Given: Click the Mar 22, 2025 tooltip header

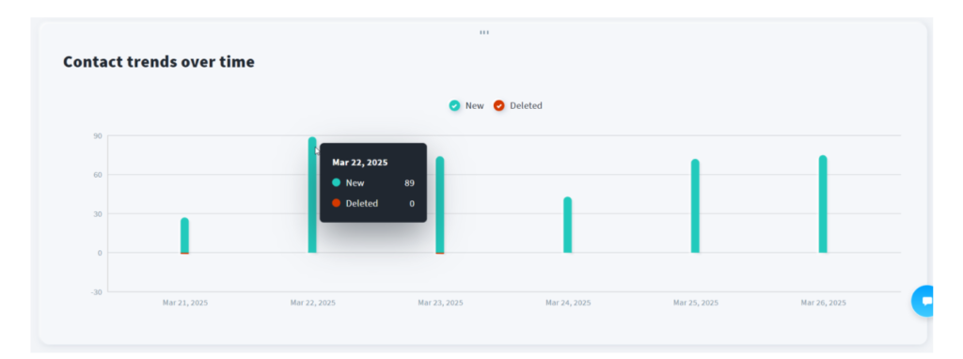Looking at the screenshot, I should [x=360, y=163].
